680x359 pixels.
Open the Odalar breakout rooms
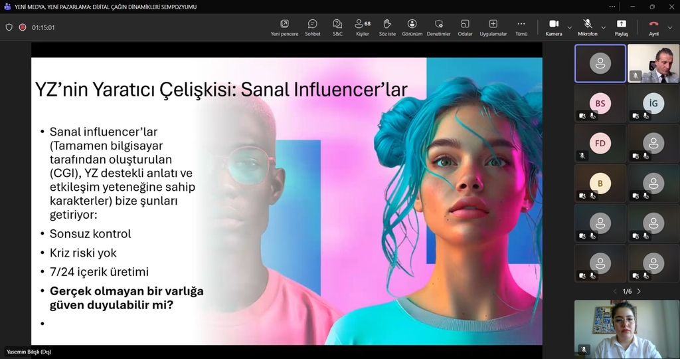pos(465,27)
